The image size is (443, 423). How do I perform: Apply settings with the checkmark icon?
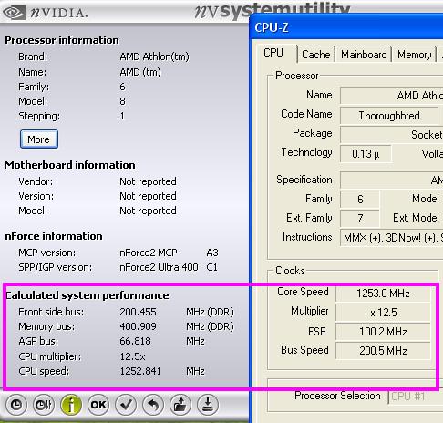(126, 405)
